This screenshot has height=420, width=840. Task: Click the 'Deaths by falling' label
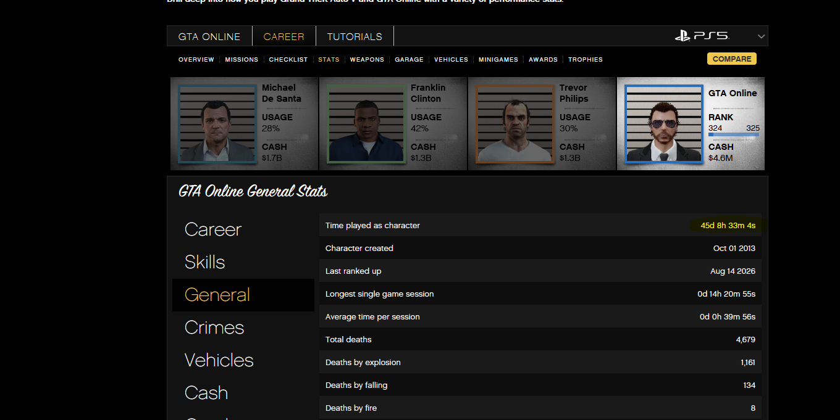tap(356, 385)
